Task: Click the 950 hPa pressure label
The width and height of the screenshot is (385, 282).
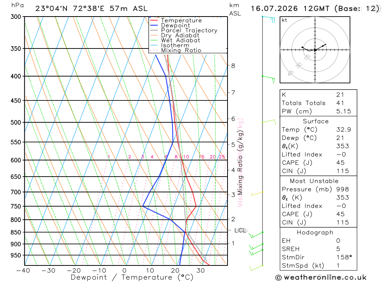Action: pos(16,255)
